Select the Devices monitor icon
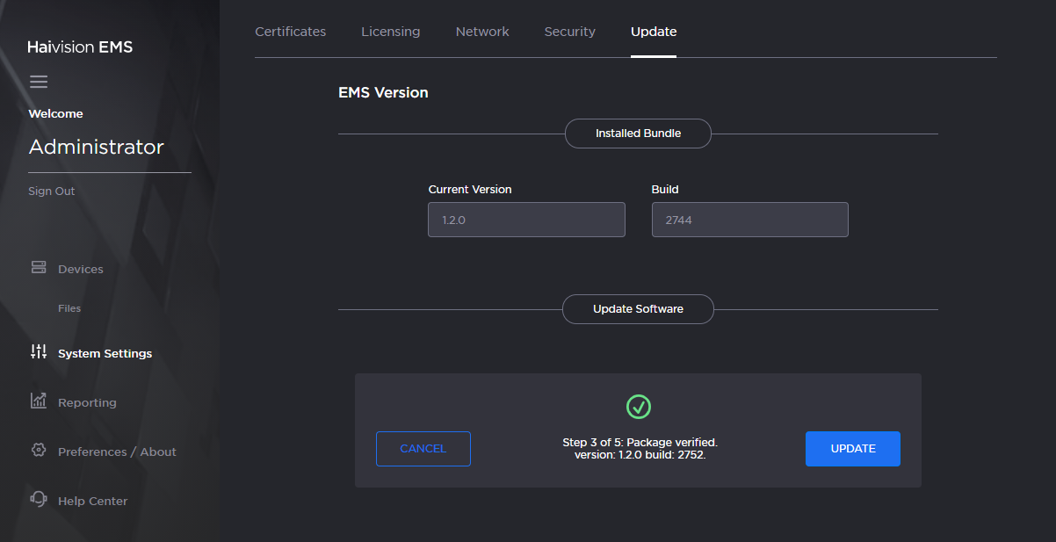Viewport: 1056px width, 542px height. click(x=38, y=267)
